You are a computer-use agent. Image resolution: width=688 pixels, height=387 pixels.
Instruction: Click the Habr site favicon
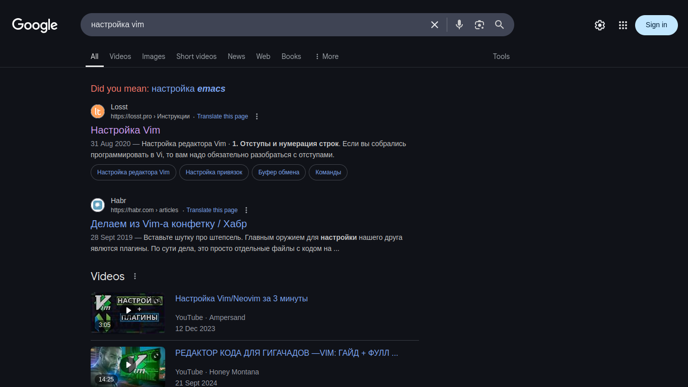point(98,205)
